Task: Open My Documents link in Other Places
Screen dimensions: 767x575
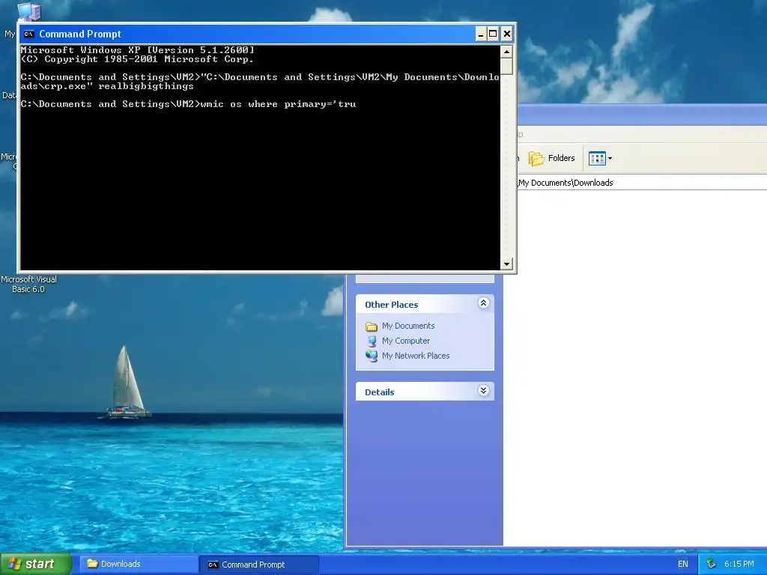Action: point(408,326)
